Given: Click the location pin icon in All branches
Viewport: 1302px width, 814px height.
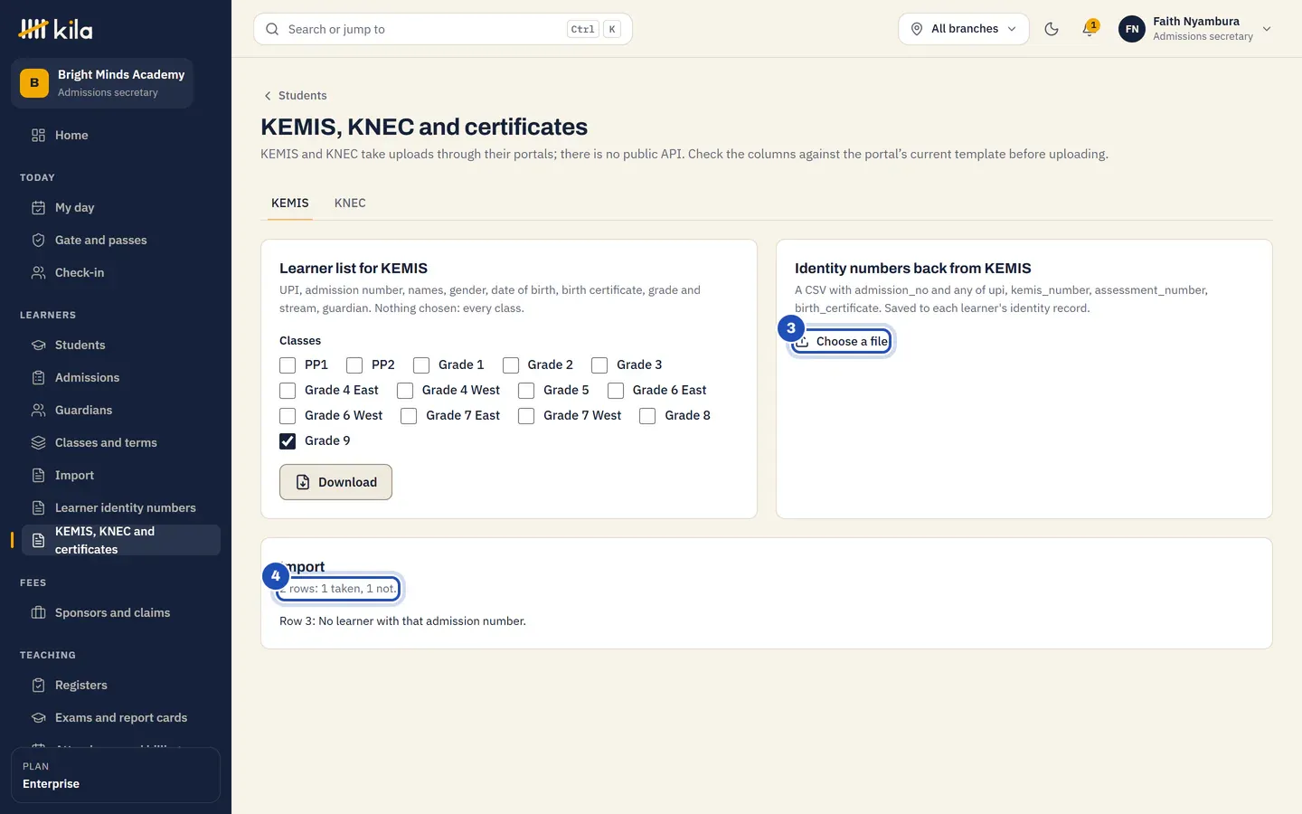Looking at the screenshot, I should click(917, 29).
